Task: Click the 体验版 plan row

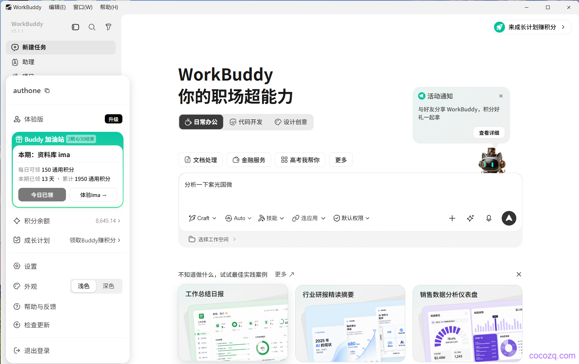Action: (x=67, y=119)
